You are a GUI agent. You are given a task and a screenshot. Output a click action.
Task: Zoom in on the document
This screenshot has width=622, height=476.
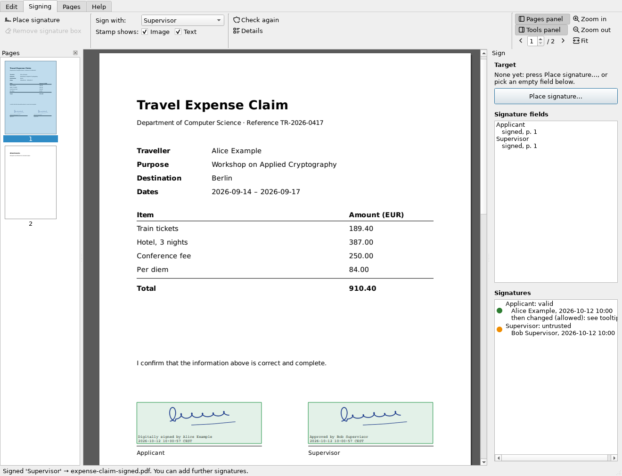pyautogui.click(x=589, y=19)
